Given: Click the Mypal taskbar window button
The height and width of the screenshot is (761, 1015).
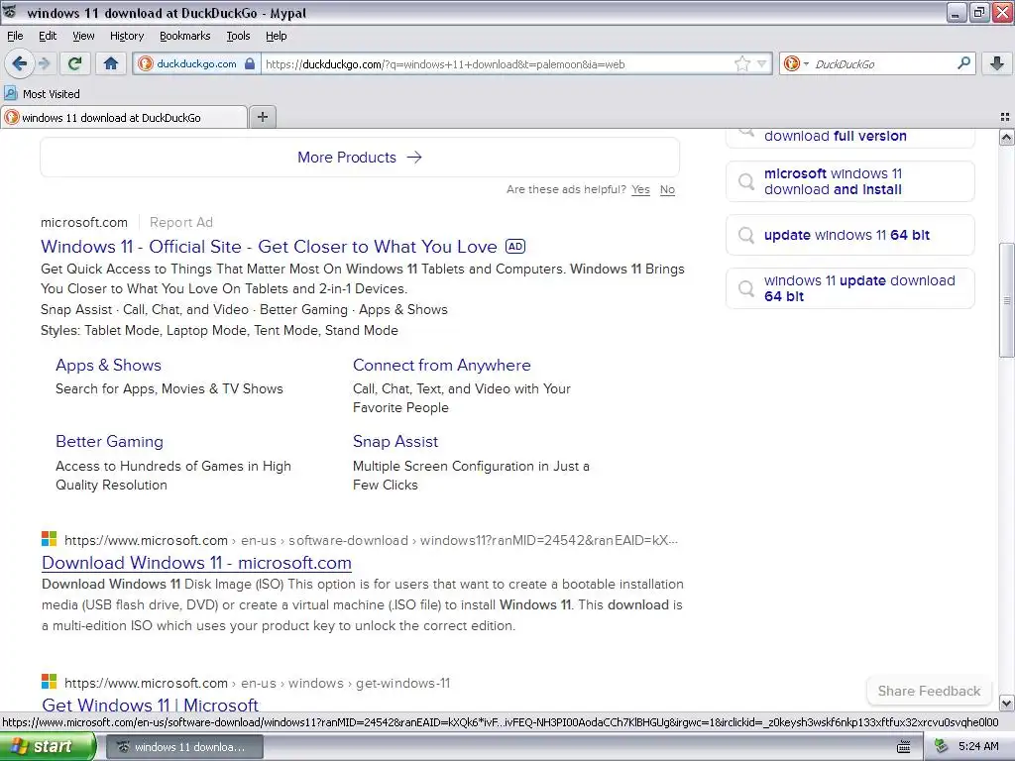Looking at the screenshot, I should click(183, 747).
